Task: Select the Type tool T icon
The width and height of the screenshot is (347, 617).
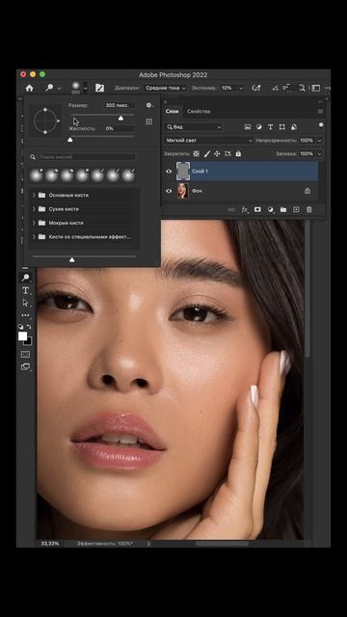Action: coord(26,291)
